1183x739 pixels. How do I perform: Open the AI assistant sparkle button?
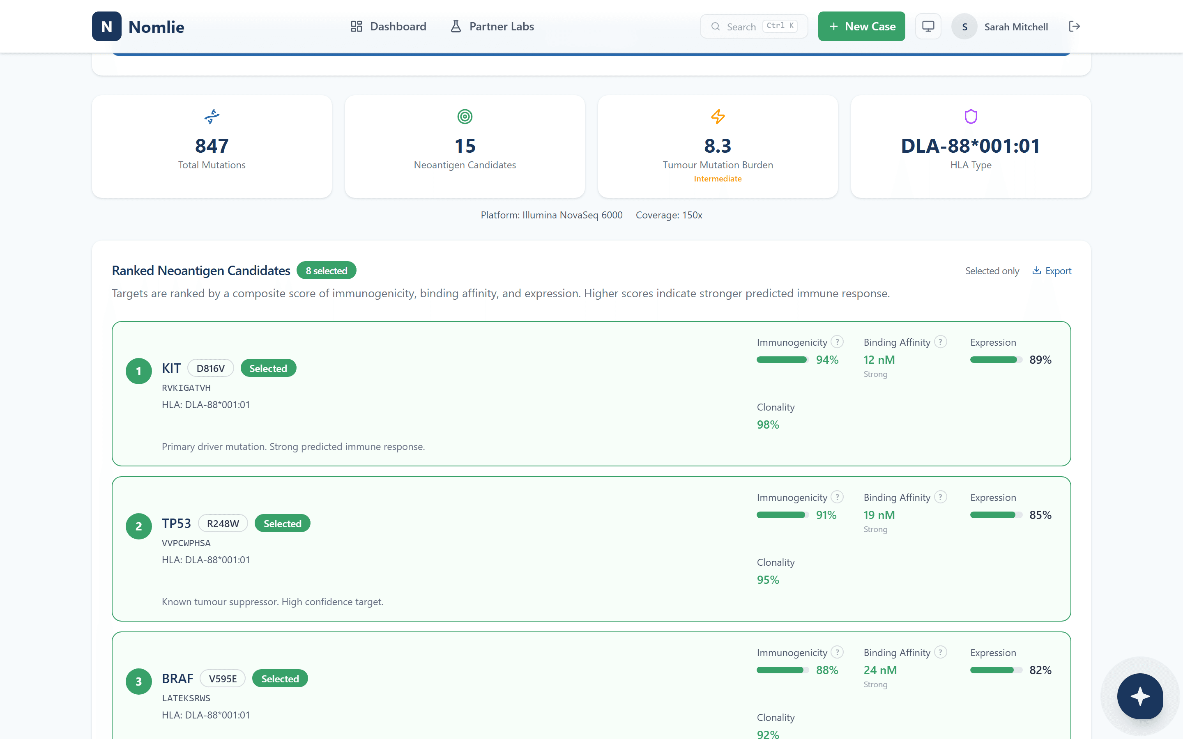1139,696
